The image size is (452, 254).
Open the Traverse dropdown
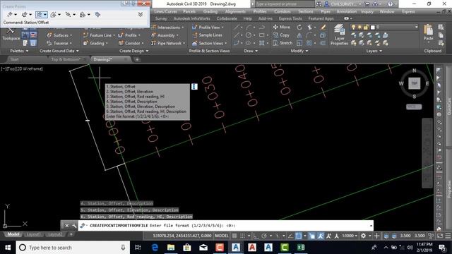[x=59, y=43]
